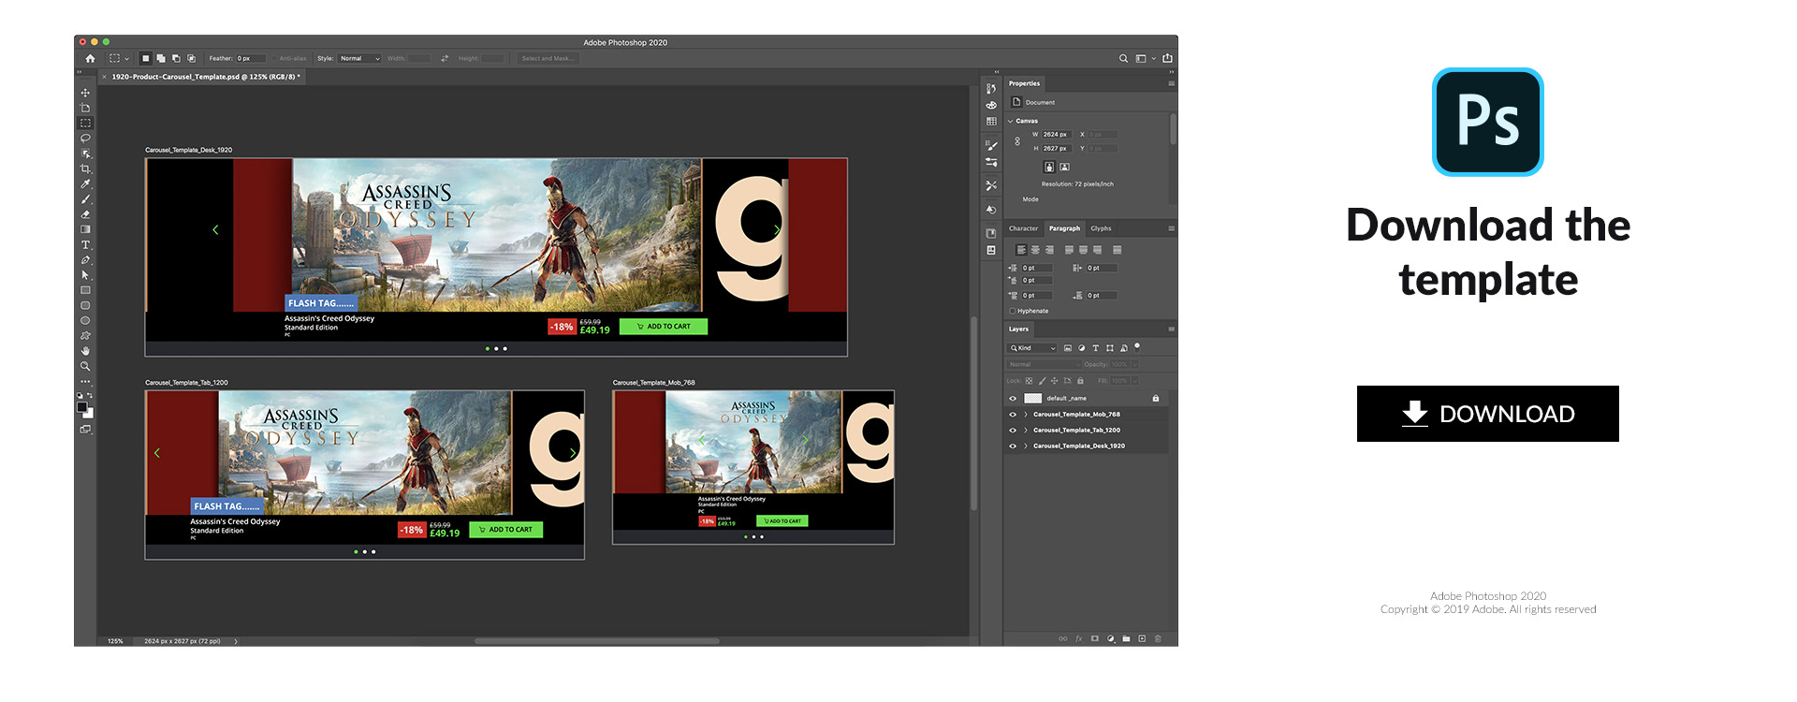The image size is (1797, 702).
Task: Open the Edit Toolbar ellipsis menu
Action: pos(85,381)
